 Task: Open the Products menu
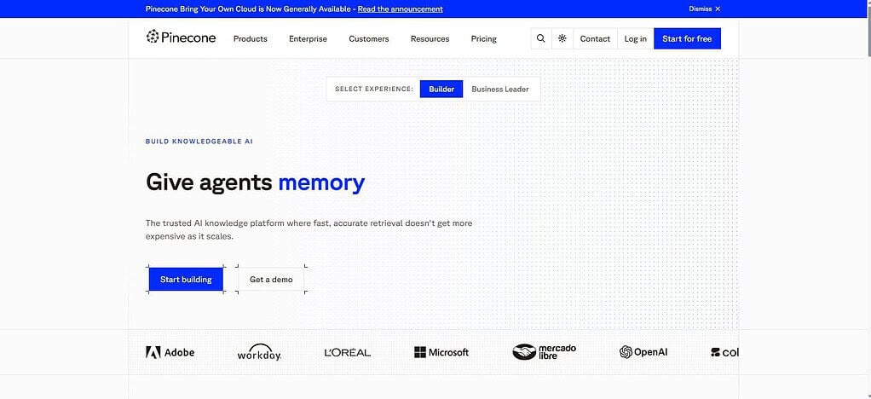[250, 39]
